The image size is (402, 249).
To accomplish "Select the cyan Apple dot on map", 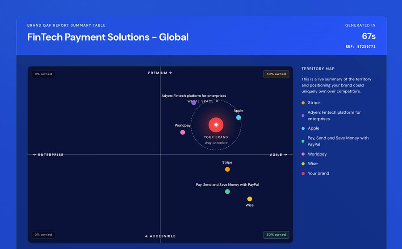I will [239, 118].
